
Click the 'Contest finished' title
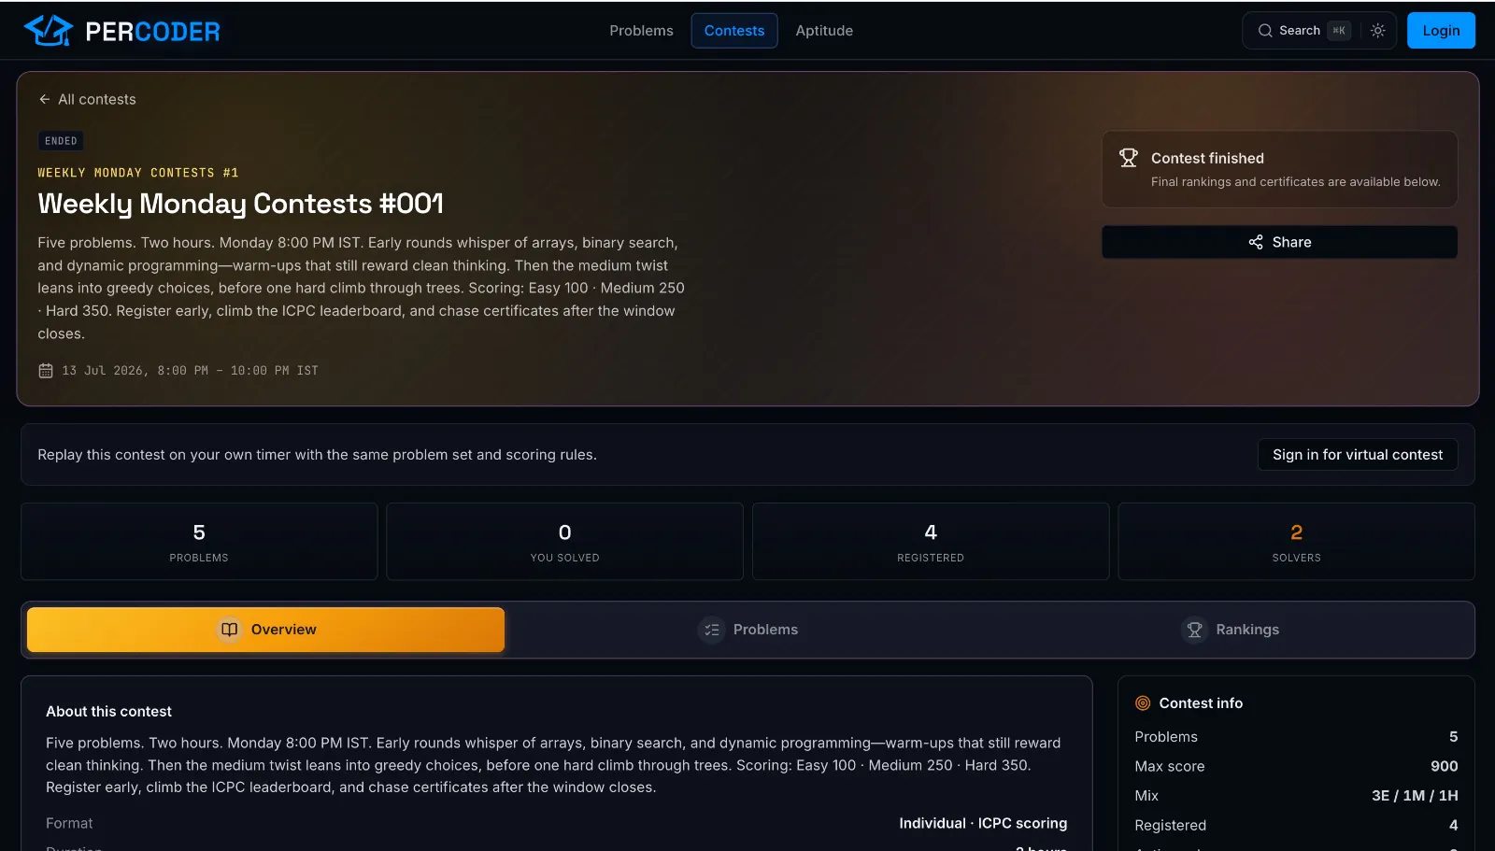[1207, 159]
